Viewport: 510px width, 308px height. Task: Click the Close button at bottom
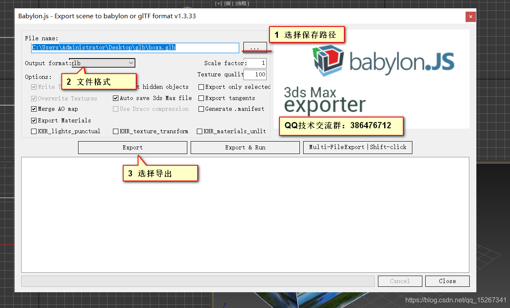[447, 281]
